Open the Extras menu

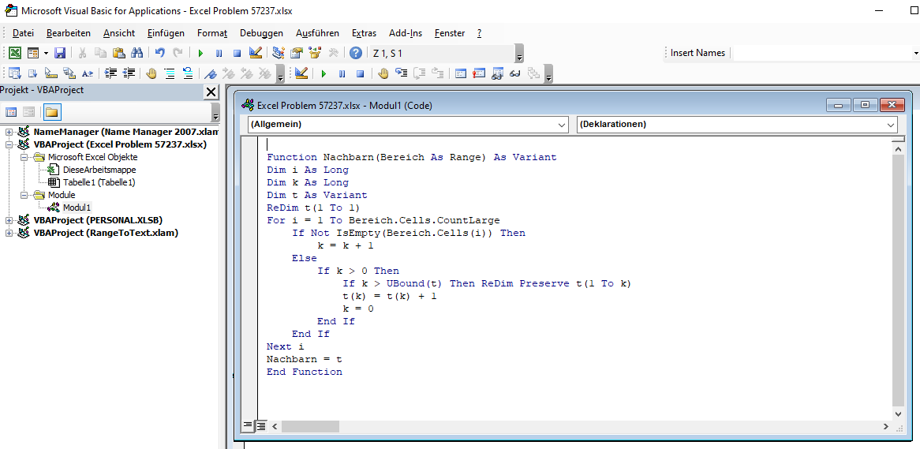pyautogui.click(x=364, y=33)
